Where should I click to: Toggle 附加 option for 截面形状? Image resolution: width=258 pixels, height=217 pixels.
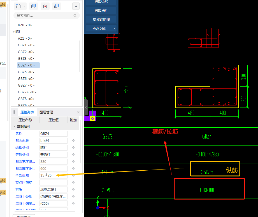[73, 140]
